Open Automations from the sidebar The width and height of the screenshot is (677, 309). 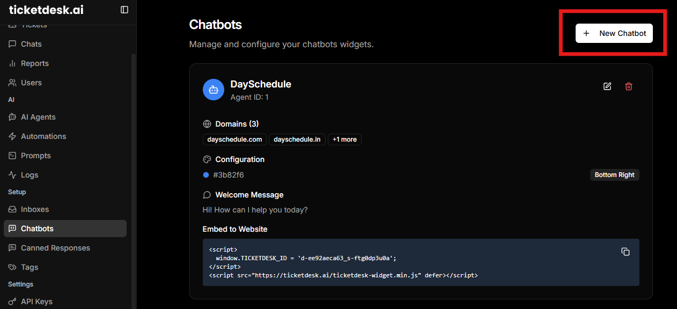click(x=43, y=136)
